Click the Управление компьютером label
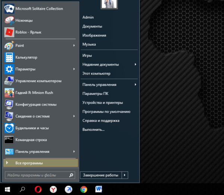224x195 pixels. (x=38, y=81)
